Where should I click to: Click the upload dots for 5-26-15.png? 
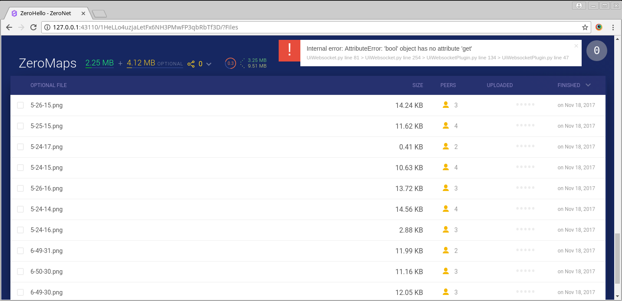(x=525, y=105)
